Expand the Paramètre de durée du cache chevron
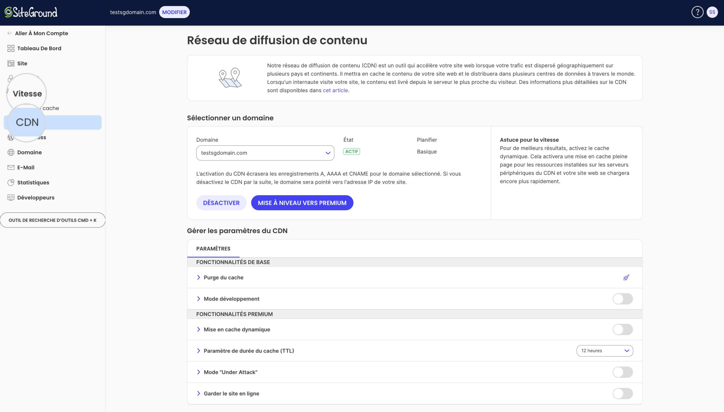 [199, 351]
